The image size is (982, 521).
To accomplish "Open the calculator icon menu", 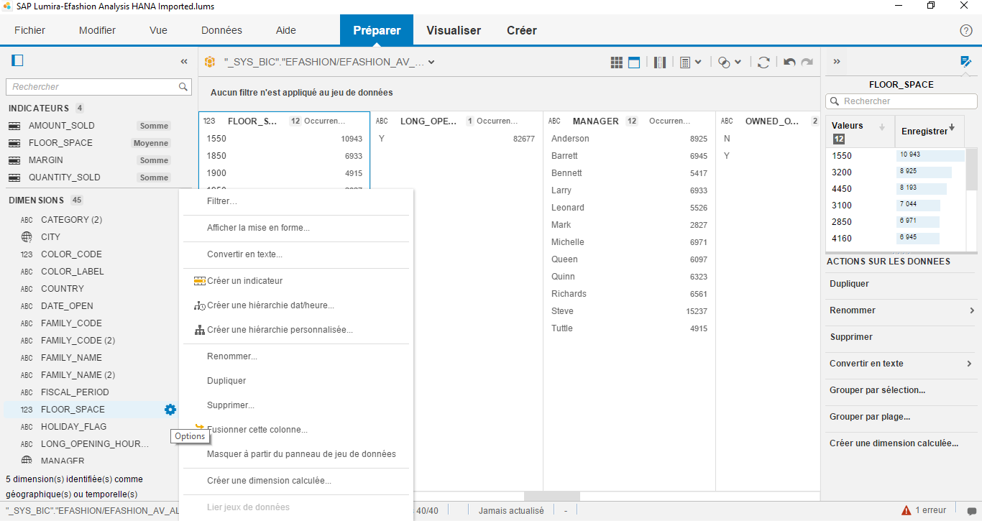I will 685,63.
